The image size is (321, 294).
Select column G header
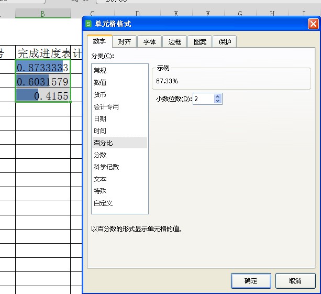240,13
